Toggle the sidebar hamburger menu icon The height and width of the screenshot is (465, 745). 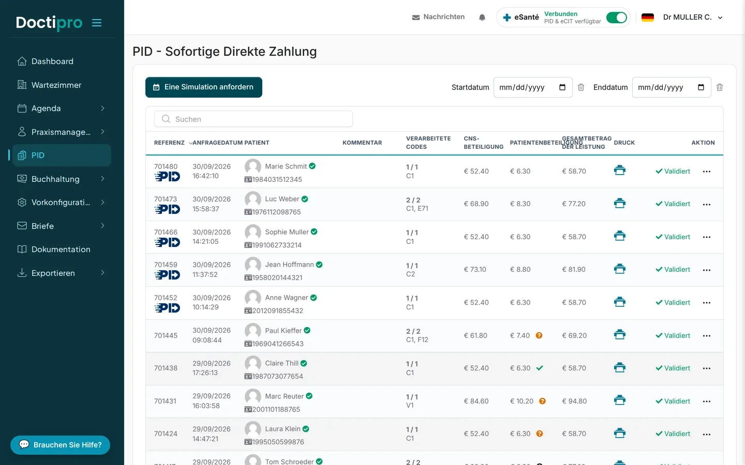97,23
